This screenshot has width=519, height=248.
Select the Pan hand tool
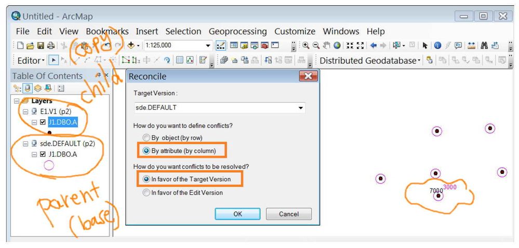327,46
